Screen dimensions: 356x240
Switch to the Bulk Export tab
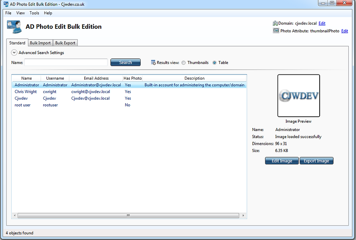point(65,43)
